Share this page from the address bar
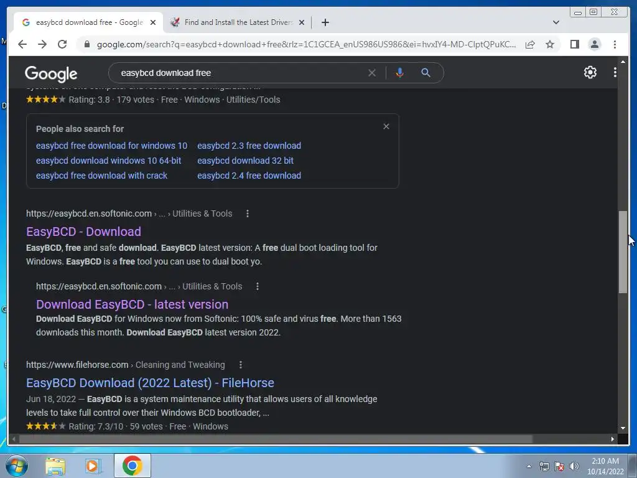 pos(530,44)
